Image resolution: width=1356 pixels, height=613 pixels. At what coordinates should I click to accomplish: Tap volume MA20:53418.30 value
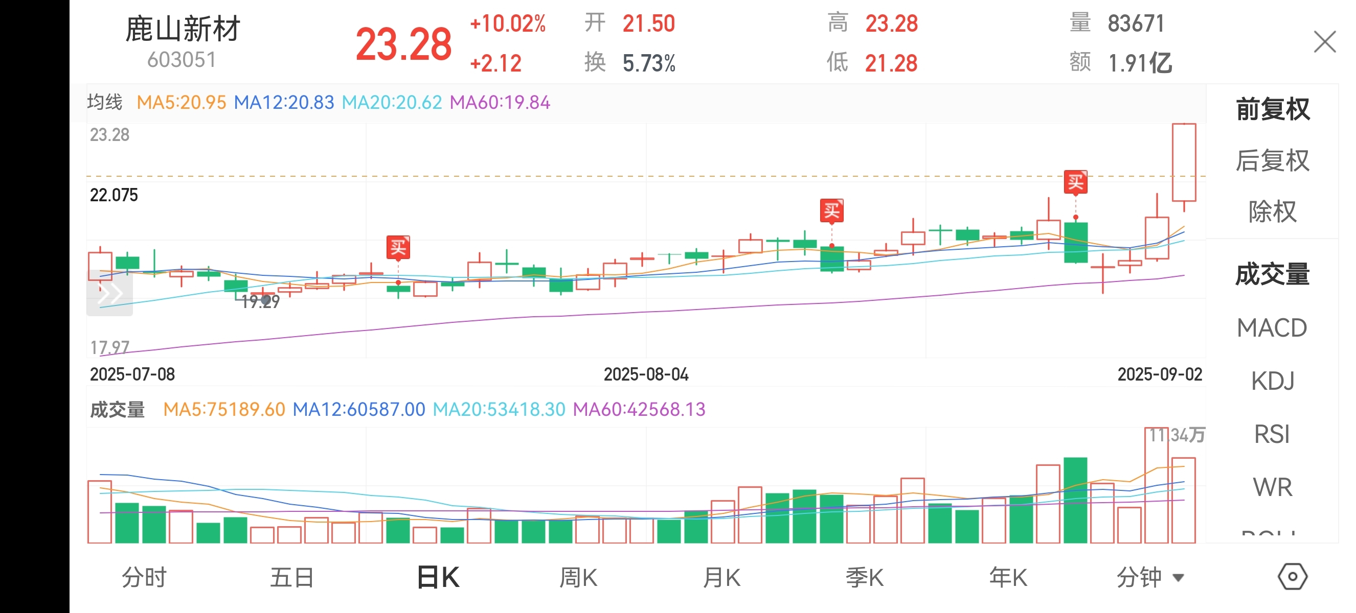click(x=499, y=410)
